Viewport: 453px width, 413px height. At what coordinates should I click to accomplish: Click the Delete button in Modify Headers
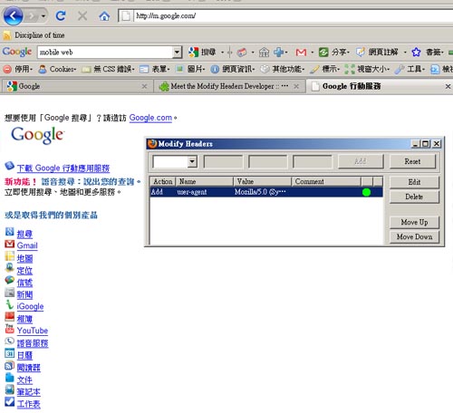click(414, 197)
